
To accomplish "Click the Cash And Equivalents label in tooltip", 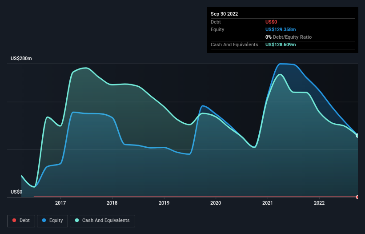I will (234, 44).
